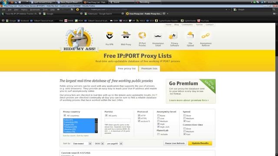Image resolution: width=278 pixels, height=156 pixels.
Task: Click the country list scroll-up arrow
Action: pyautogui.click(x=96, y=120)
